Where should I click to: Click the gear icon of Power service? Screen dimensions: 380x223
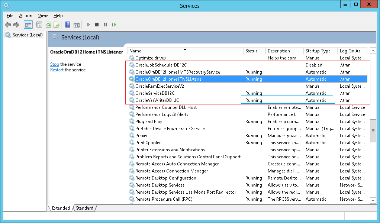(131, 135)
